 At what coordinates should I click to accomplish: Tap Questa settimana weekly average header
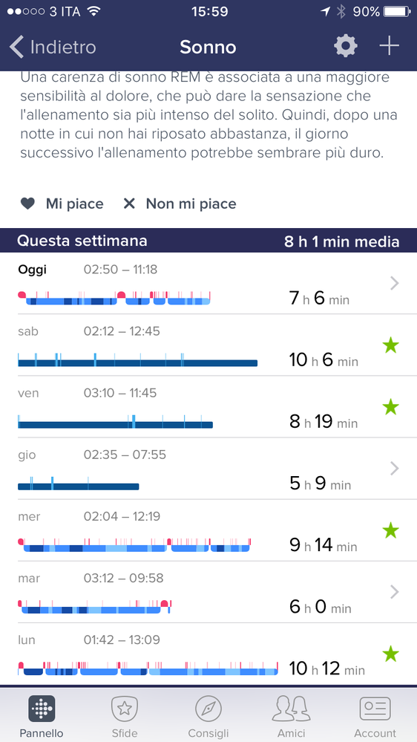[208, 241]
